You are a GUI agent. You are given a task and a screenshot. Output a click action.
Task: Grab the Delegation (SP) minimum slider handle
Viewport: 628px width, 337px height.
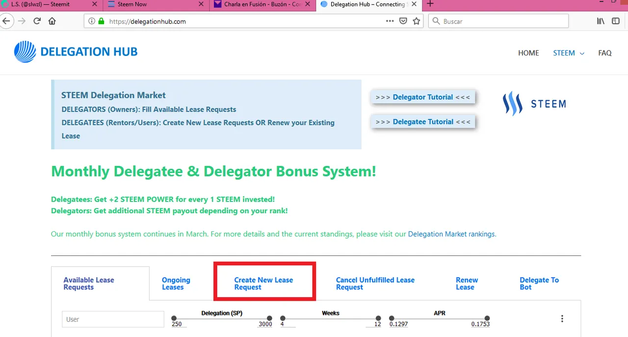(174, 318)
